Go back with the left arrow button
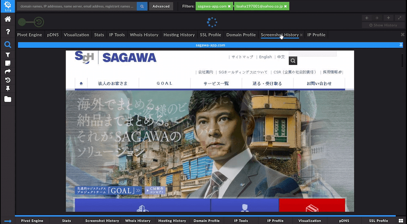Screen dimensions: 407x224 tap(367, 18)
